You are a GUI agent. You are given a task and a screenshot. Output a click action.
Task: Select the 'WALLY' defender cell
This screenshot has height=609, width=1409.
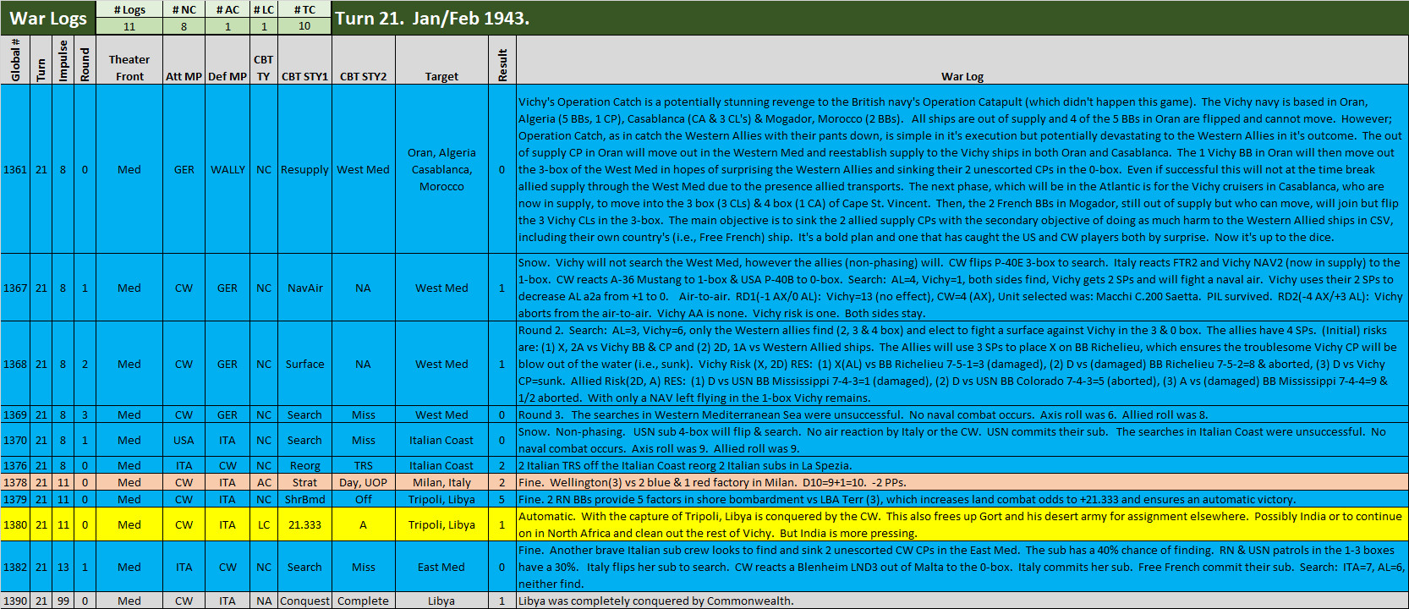point(228,169)
